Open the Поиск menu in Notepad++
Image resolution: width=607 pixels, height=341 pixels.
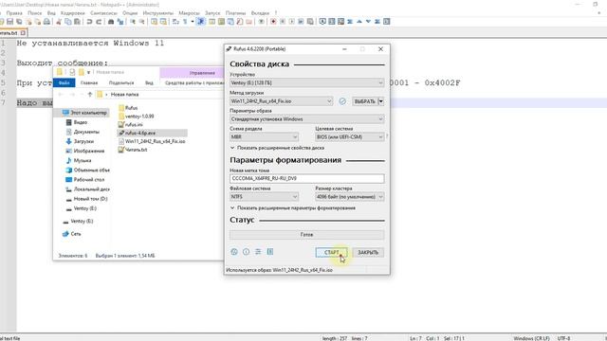[x=34, y=13]
